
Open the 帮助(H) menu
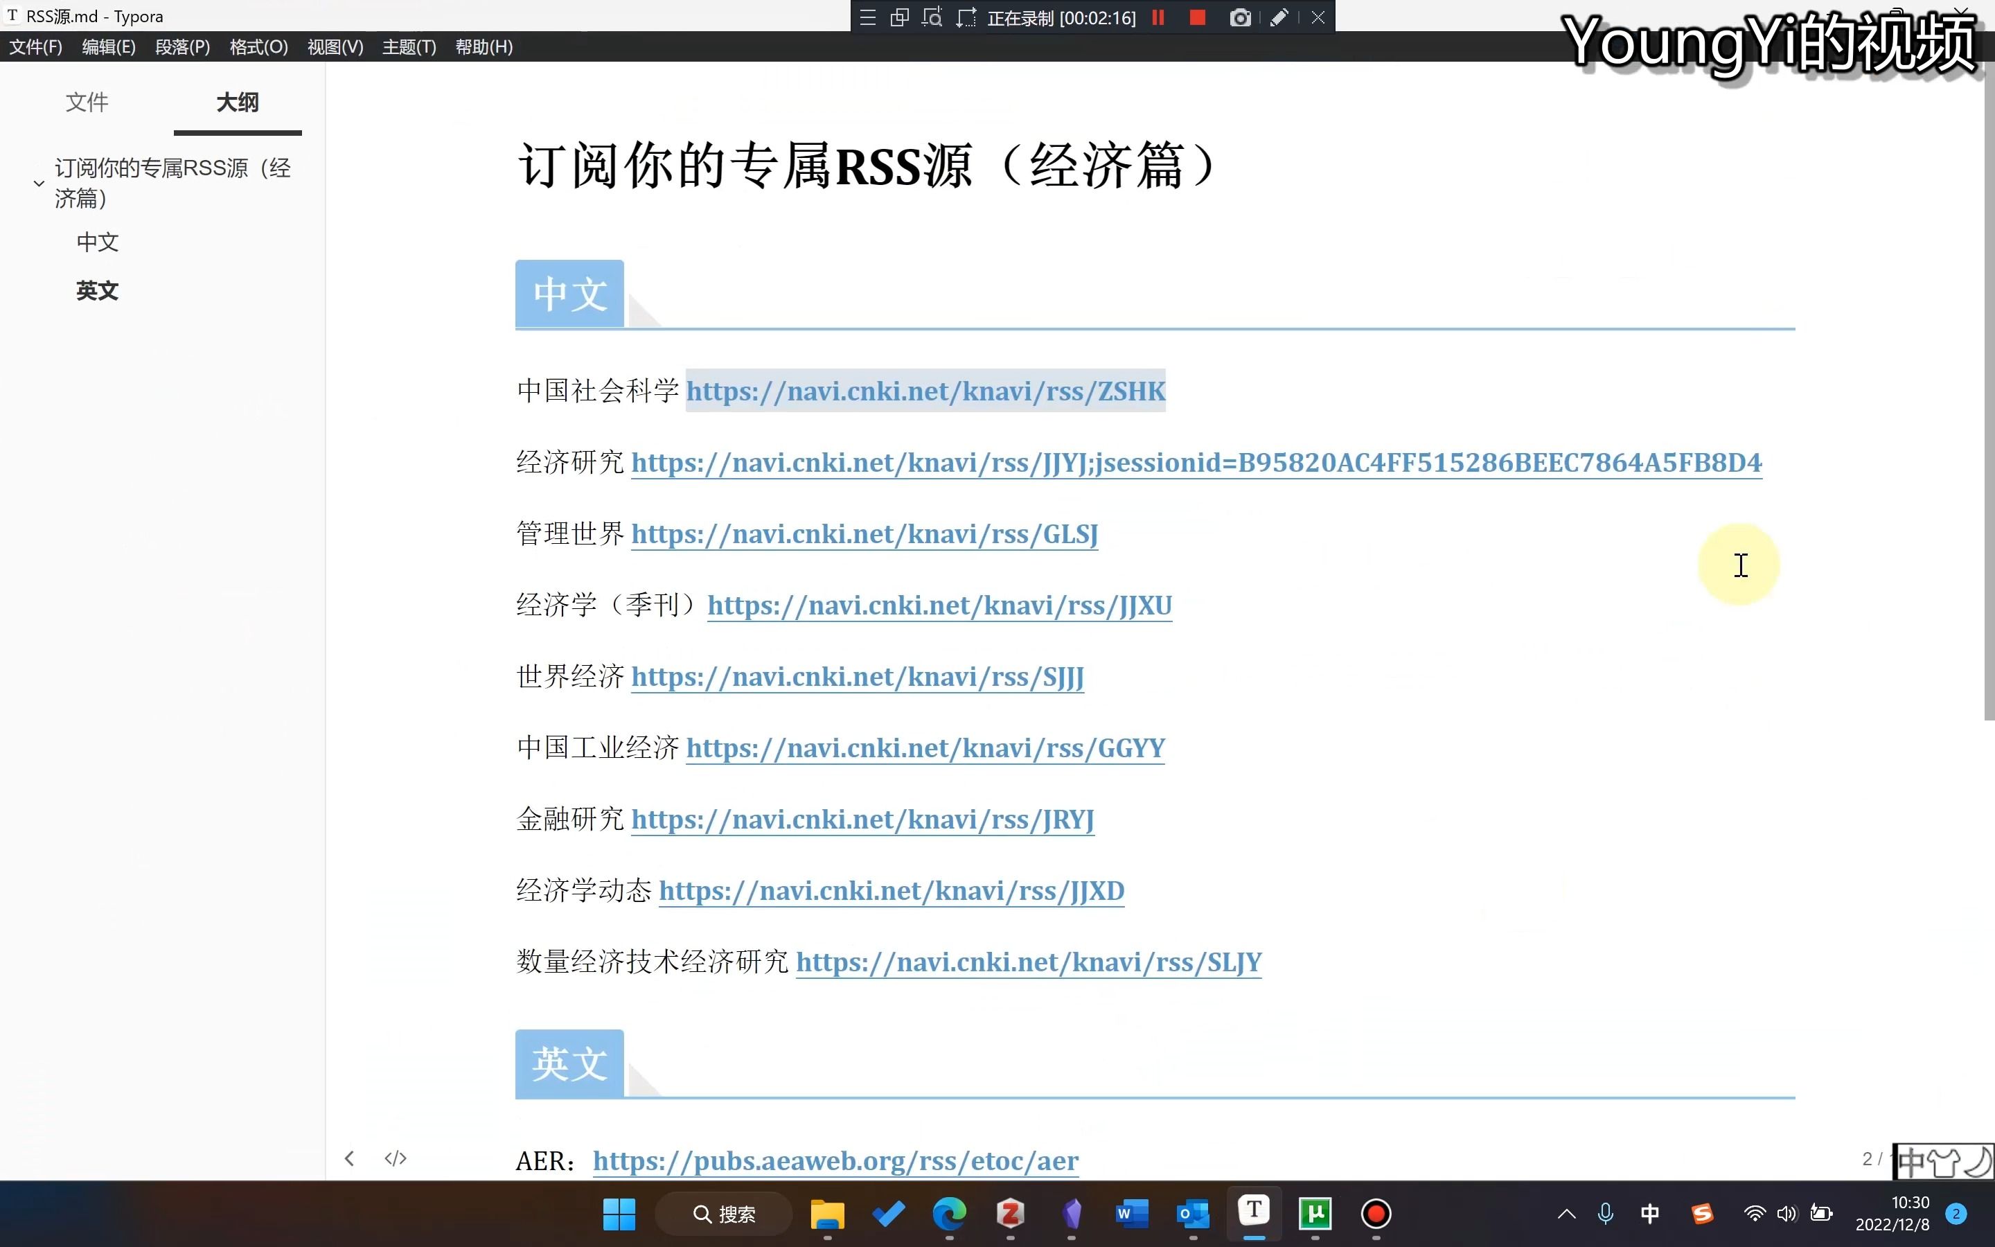[484, 47]
